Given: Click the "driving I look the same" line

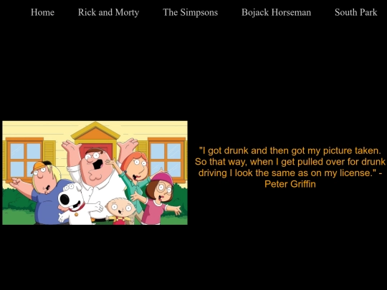Looking at the screenshot, I should pos(290,173).
